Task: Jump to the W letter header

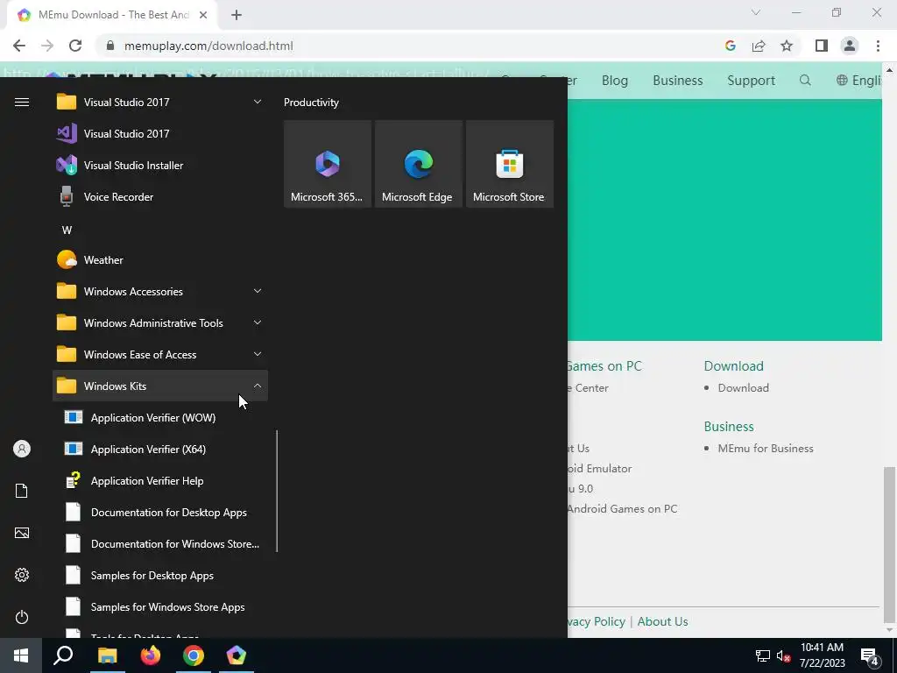Action: tap(67, 230)
